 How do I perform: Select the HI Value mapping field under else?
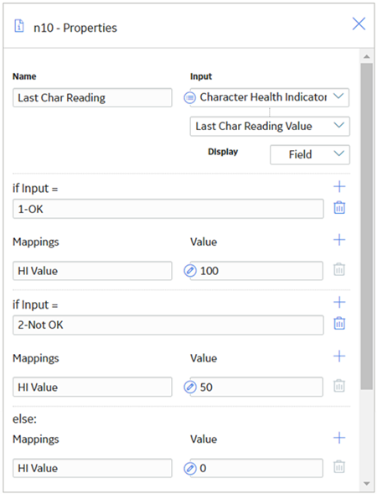click(92, 468)
